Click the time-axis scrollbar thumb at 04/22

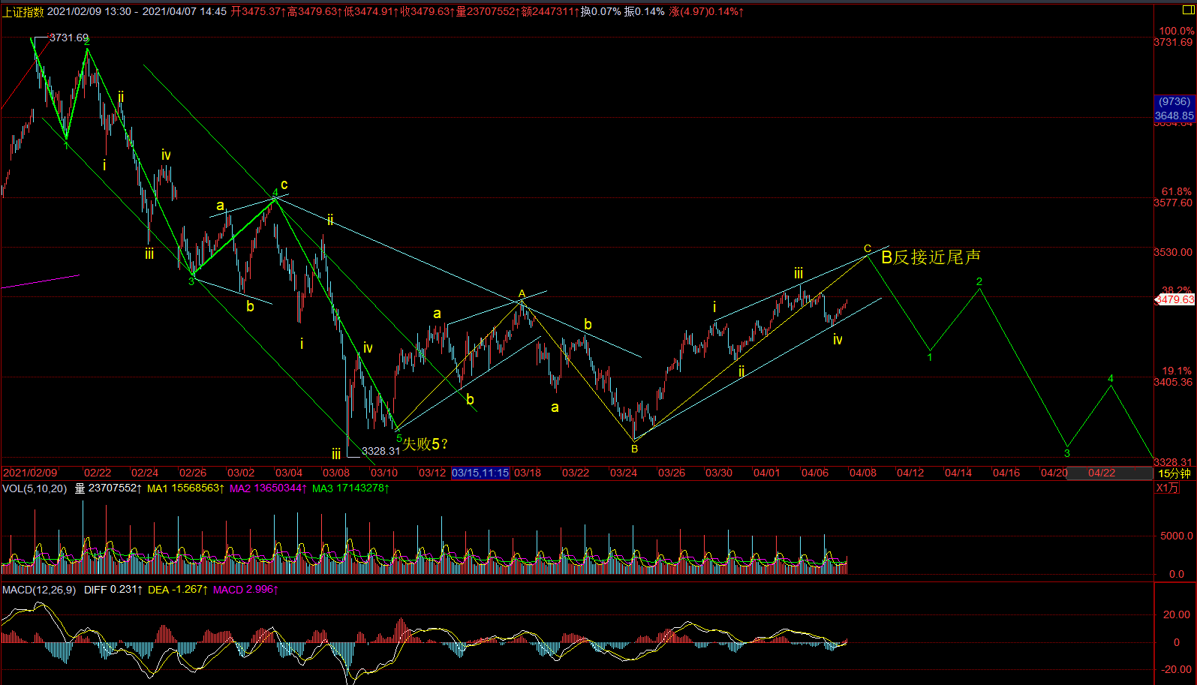tap(1109, 473)
